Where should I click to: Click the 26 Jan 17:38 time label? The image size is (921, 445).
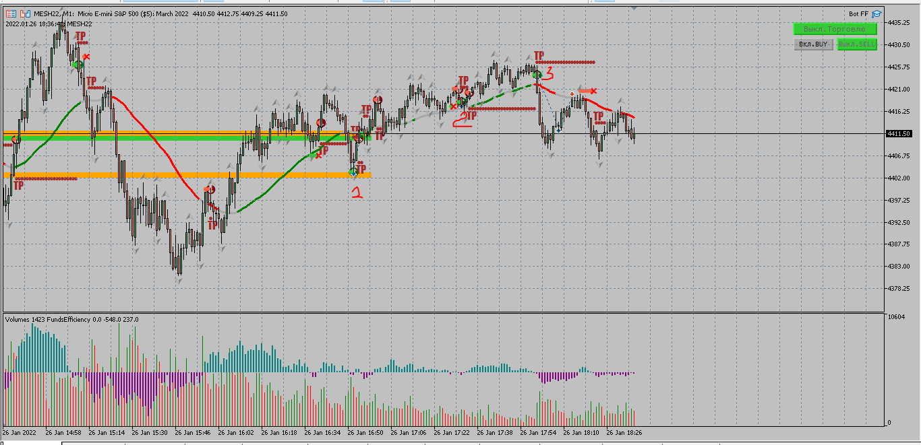[x=495, y=433]
